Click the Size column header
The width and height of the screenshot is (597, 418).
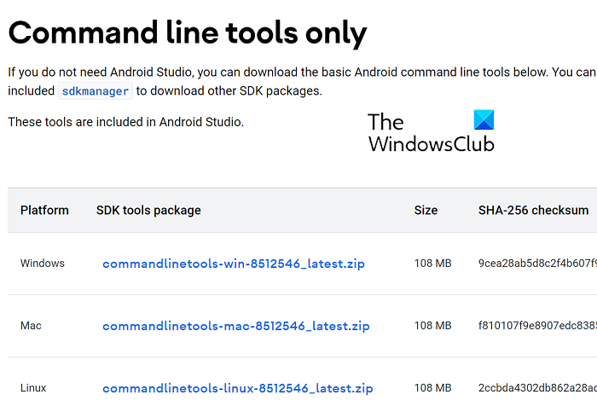coord(426,210)
